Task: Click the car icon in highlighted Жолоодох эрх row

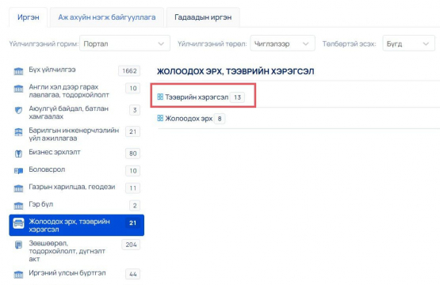Action: [18, 223]
